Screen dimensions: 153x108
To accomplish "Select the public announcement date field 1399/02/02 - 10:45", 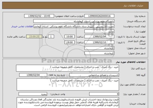I will (39, 16).
